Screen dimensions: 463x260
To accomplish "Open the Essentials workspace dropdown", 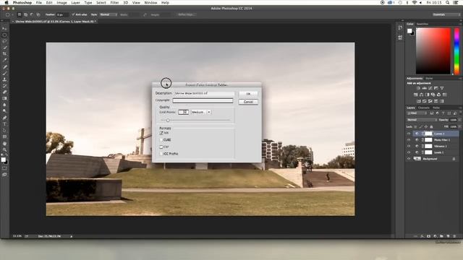I will pos(446,14).
